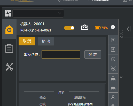Collapse the side panel with the arrow-bar icon
Screen dimensions: 133x106
(129, 29)
